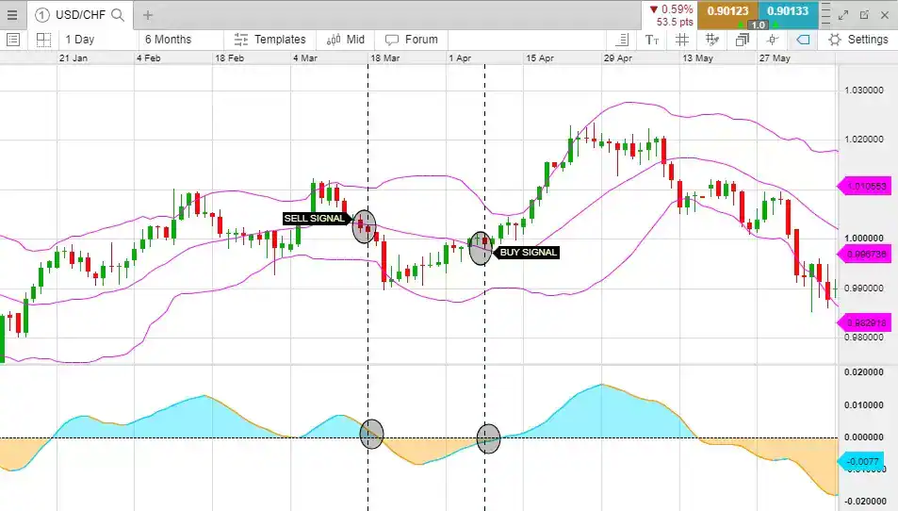Viewport: 898px width, 511px height.
Task: Toggle the price label tag display
Action: tap(803, 40)
